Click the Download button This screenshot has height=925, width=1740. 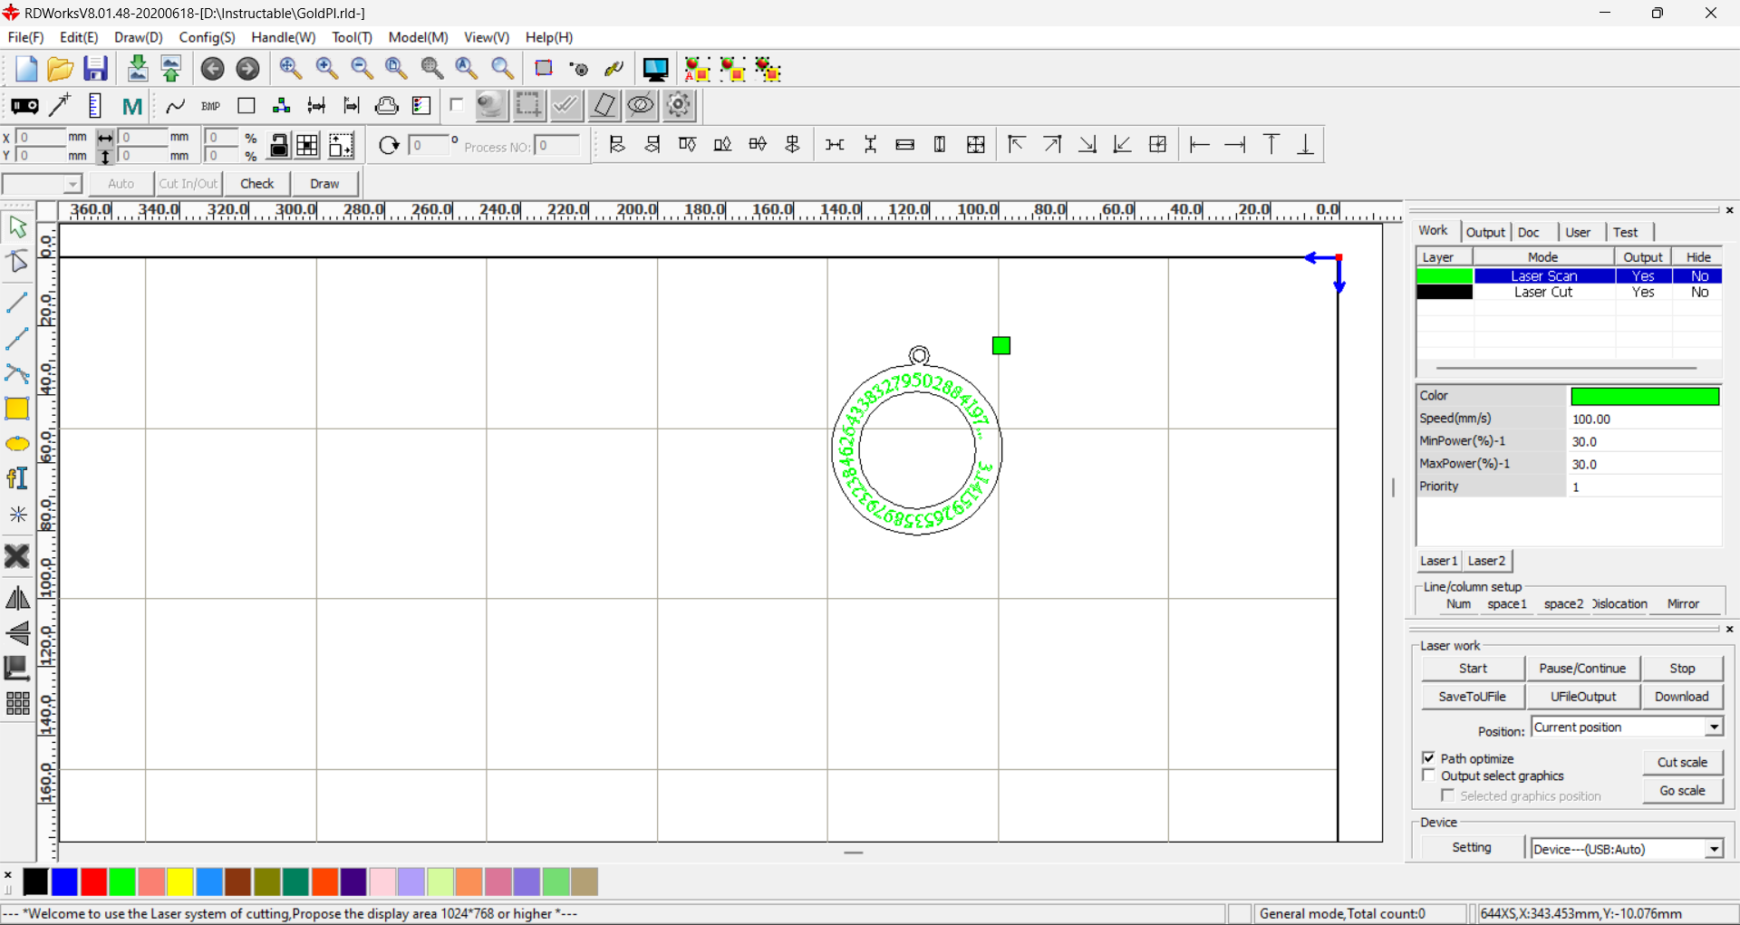tap(1682, 697)
